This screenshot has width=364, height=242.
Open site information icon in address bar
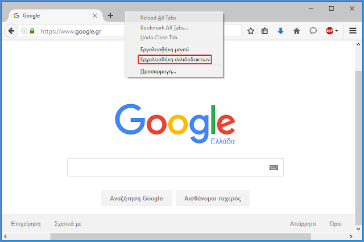[x=24, y=31]
